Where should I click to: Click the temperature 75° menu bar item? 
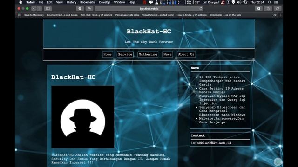click(196, 2)
